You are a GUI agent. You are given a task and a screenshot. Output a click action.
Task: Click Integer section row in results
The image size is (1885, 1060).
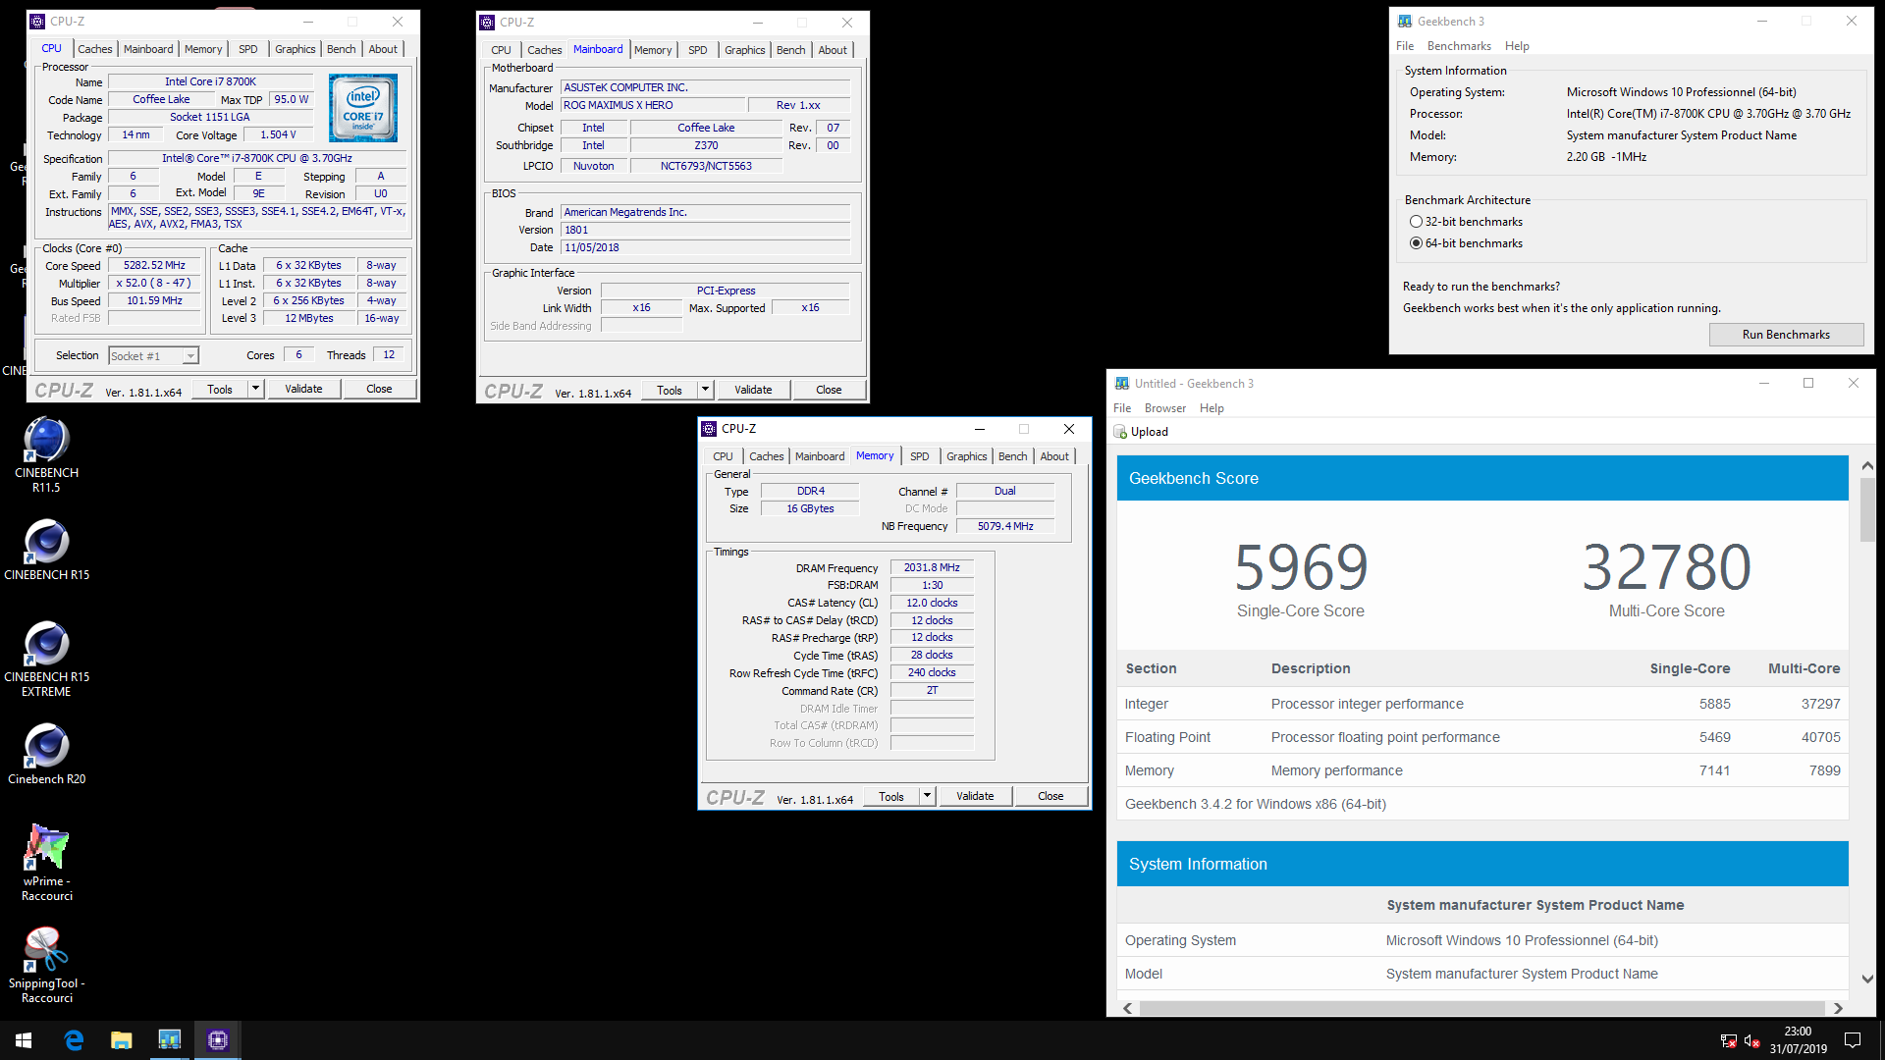[x=1482, y=704]
